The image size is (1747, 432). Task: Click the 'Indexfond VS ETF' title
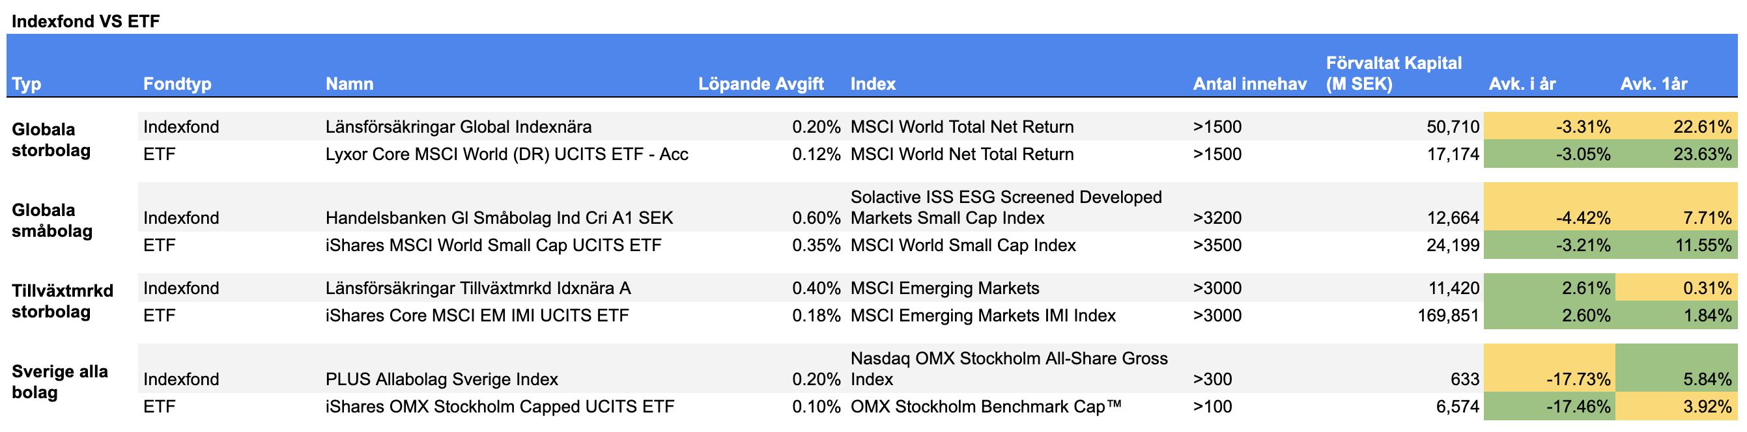[x=85, y=21]
